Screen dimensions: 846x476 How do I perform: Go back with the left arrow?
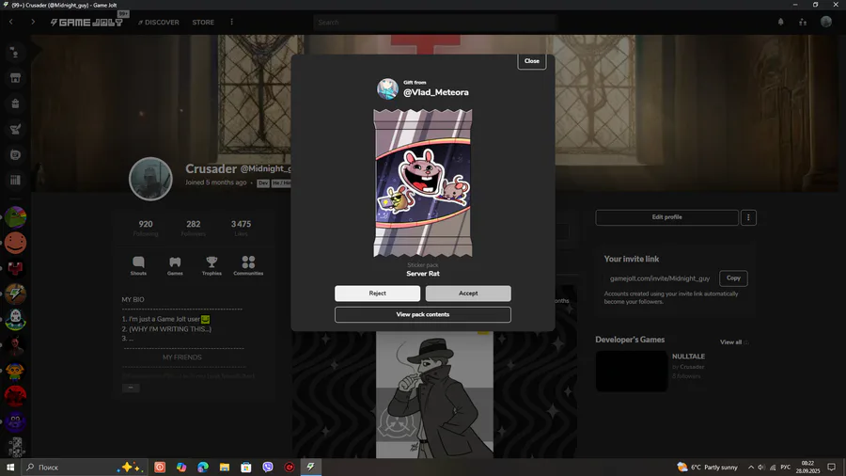tap(10, 23)
